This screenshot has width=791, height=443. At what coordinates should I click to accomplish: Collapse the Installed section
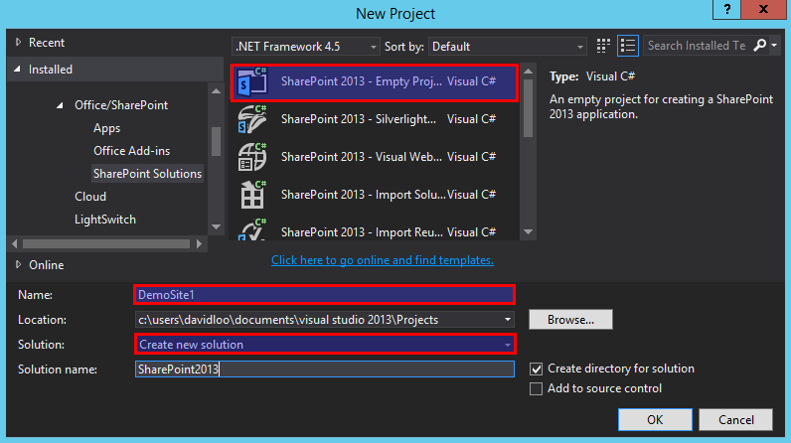click(17, 70)
